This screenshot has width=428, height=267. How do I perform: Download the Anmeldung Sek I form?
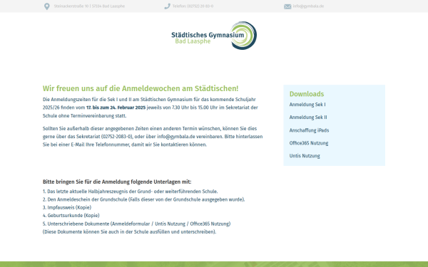(307, 105)
